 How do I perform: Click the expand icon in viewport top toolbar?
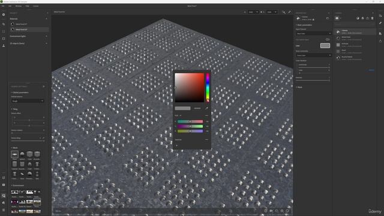click(289, 12)
